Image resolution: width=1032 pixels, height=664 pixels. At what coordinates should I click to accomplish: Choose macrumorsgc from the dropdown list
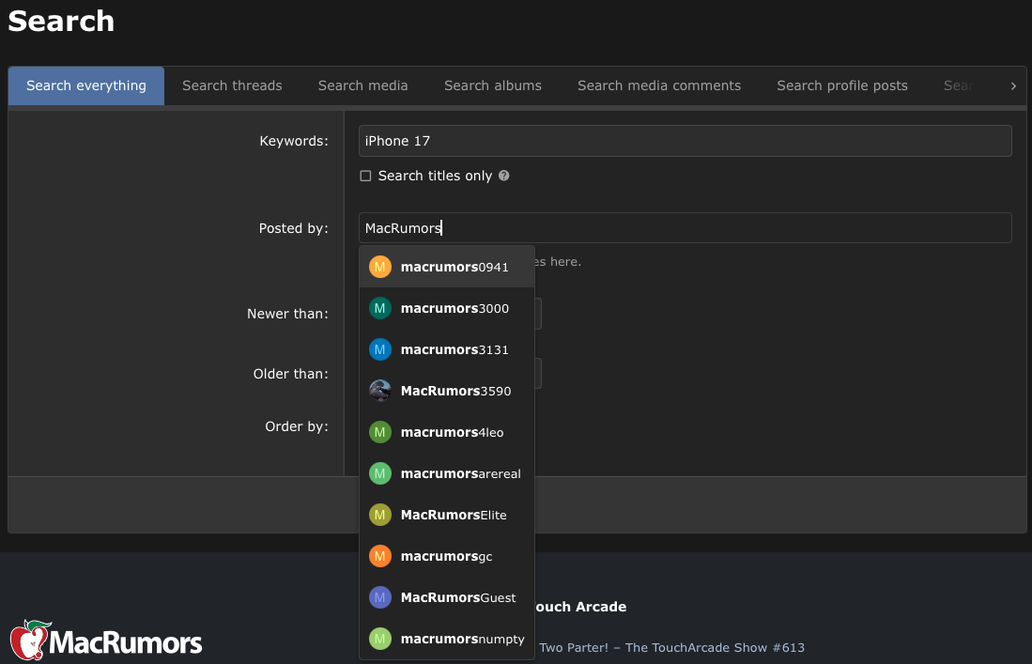click(x=447, y=556)
